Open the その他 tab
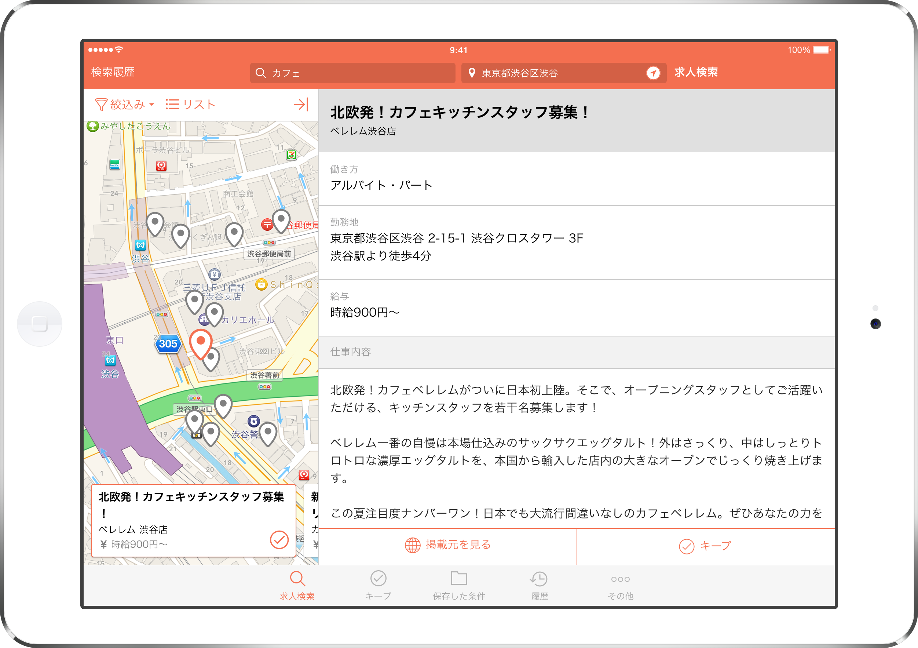 click(x=620, y=586)
